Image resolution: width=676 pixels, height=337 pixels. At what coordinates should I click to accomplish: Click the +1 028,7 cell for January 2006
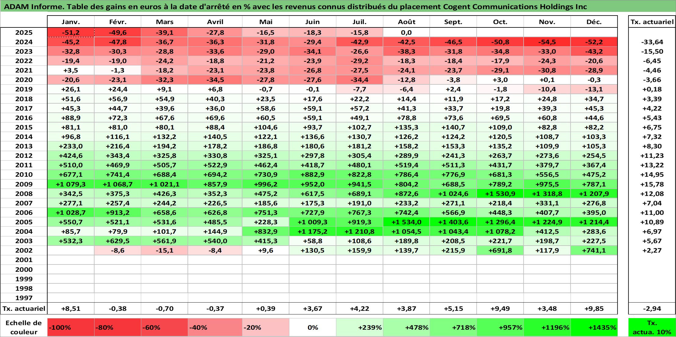coord(71,213)
